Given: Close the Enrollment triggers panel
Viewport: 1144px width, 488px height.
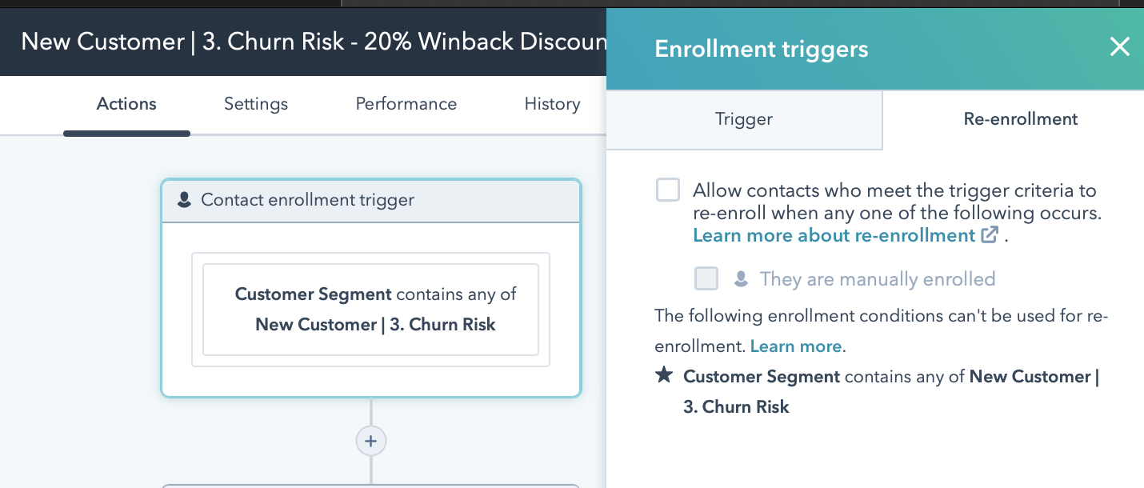Looking at the screenshot, I should click(1119, 46).
